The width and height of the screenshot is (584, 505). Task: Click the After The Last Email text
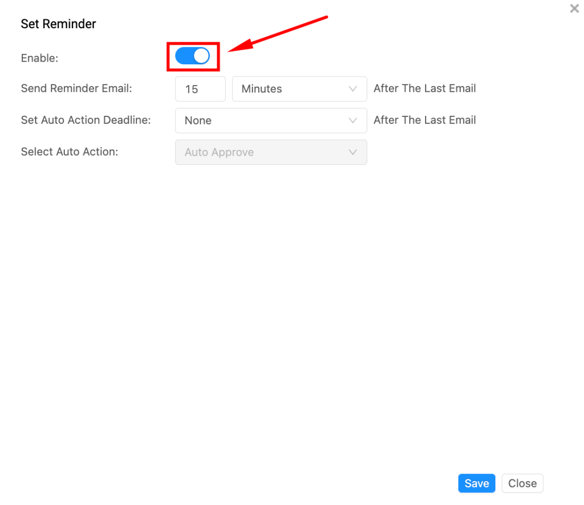(x=424, y=88)
